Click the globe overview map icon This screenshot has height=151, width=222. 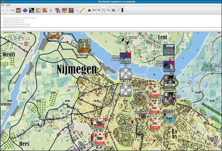pyautogui.click(x=113, y=11)
